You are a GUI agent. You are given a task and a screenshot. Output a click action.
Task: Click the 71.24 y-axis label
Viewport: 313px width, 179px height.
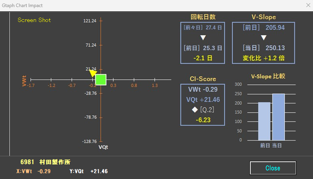91,45
